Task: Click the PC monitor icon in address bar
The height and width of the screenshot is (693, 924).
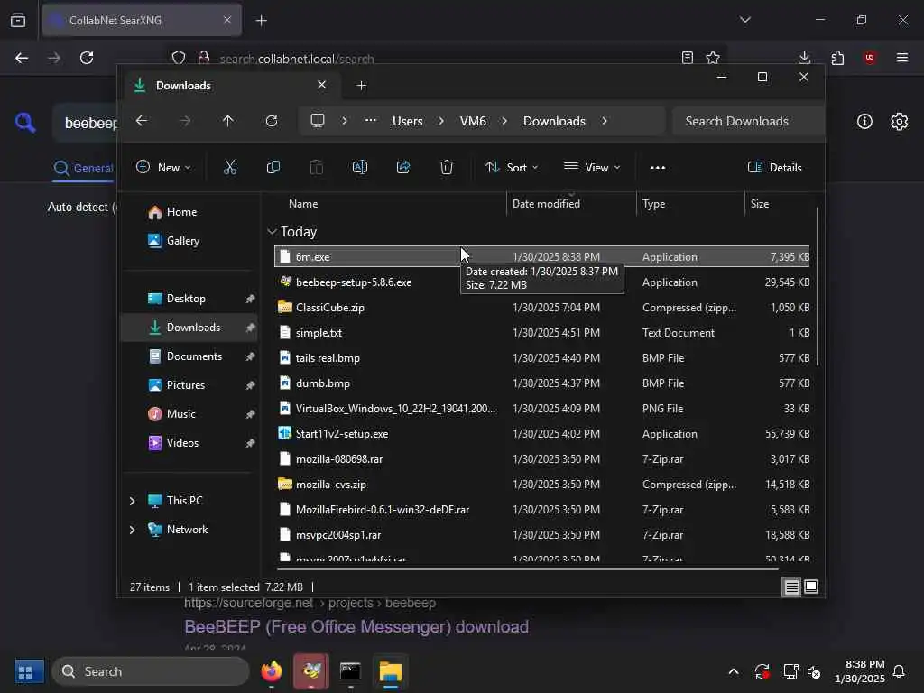Action: 318,121
